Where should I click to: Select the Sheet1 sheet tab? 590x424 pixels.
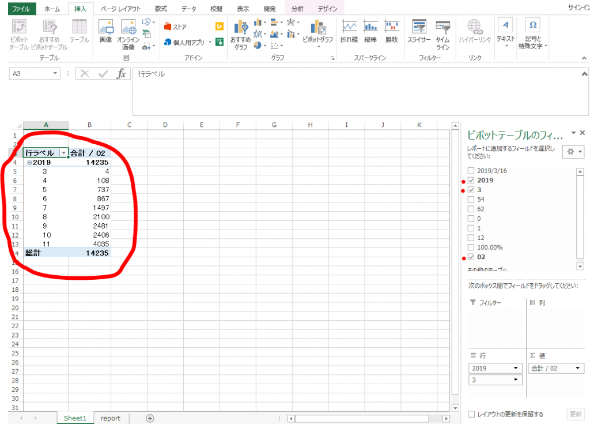pyautogui.click(x=75, y=418)
